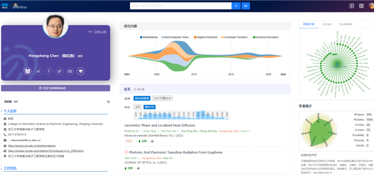Screen dimensions: 374x175
Task: Switch to the 网络关系 tab
Action: [308, 24]
